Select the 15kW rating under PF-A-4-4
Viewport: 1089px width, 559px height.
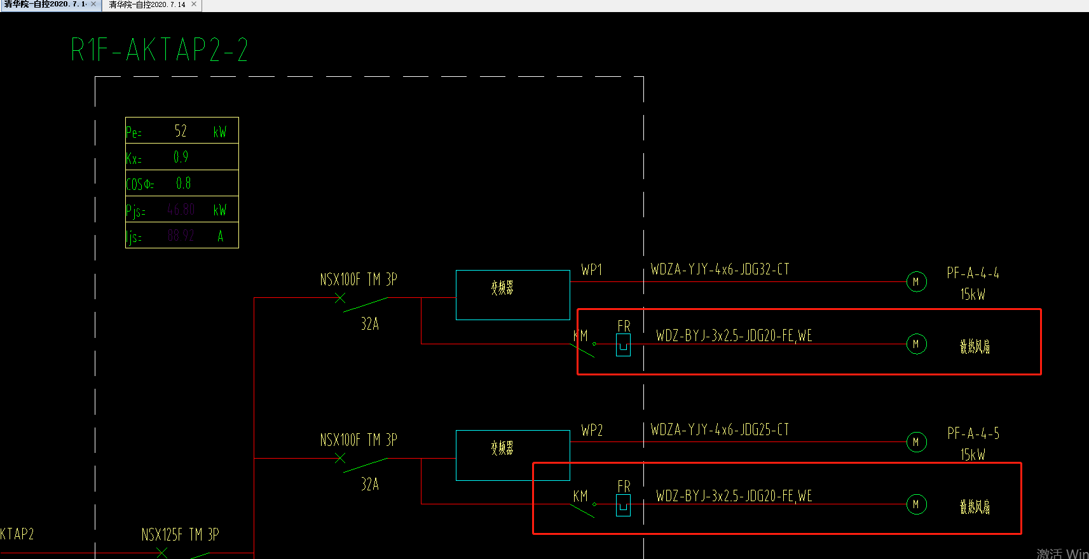click(x=973, y=294)
